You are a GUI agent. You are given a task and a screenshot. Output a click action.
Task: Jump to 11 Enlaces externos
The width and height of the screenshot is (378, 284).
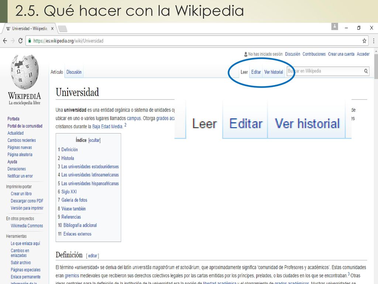coord(75,234)
